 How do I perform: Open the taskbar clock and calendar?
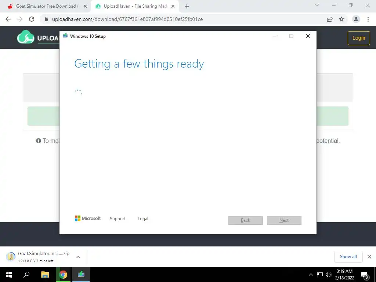tap(344, 275)
